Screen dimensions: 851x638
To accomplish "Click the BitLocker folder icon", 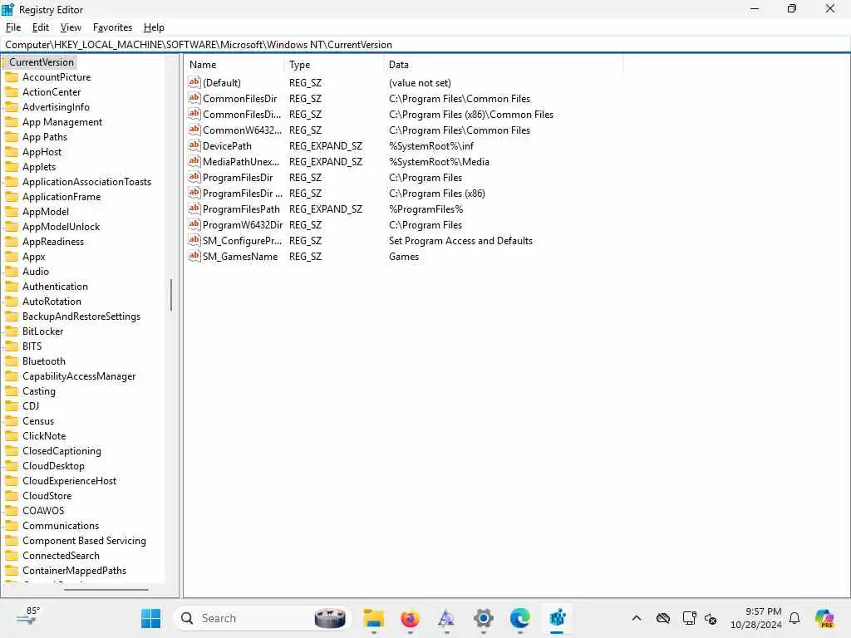I will coord(12,331).
